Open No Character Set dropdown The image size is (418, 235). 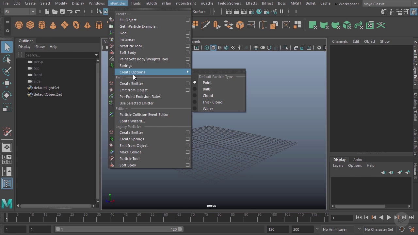coord(379,229)
